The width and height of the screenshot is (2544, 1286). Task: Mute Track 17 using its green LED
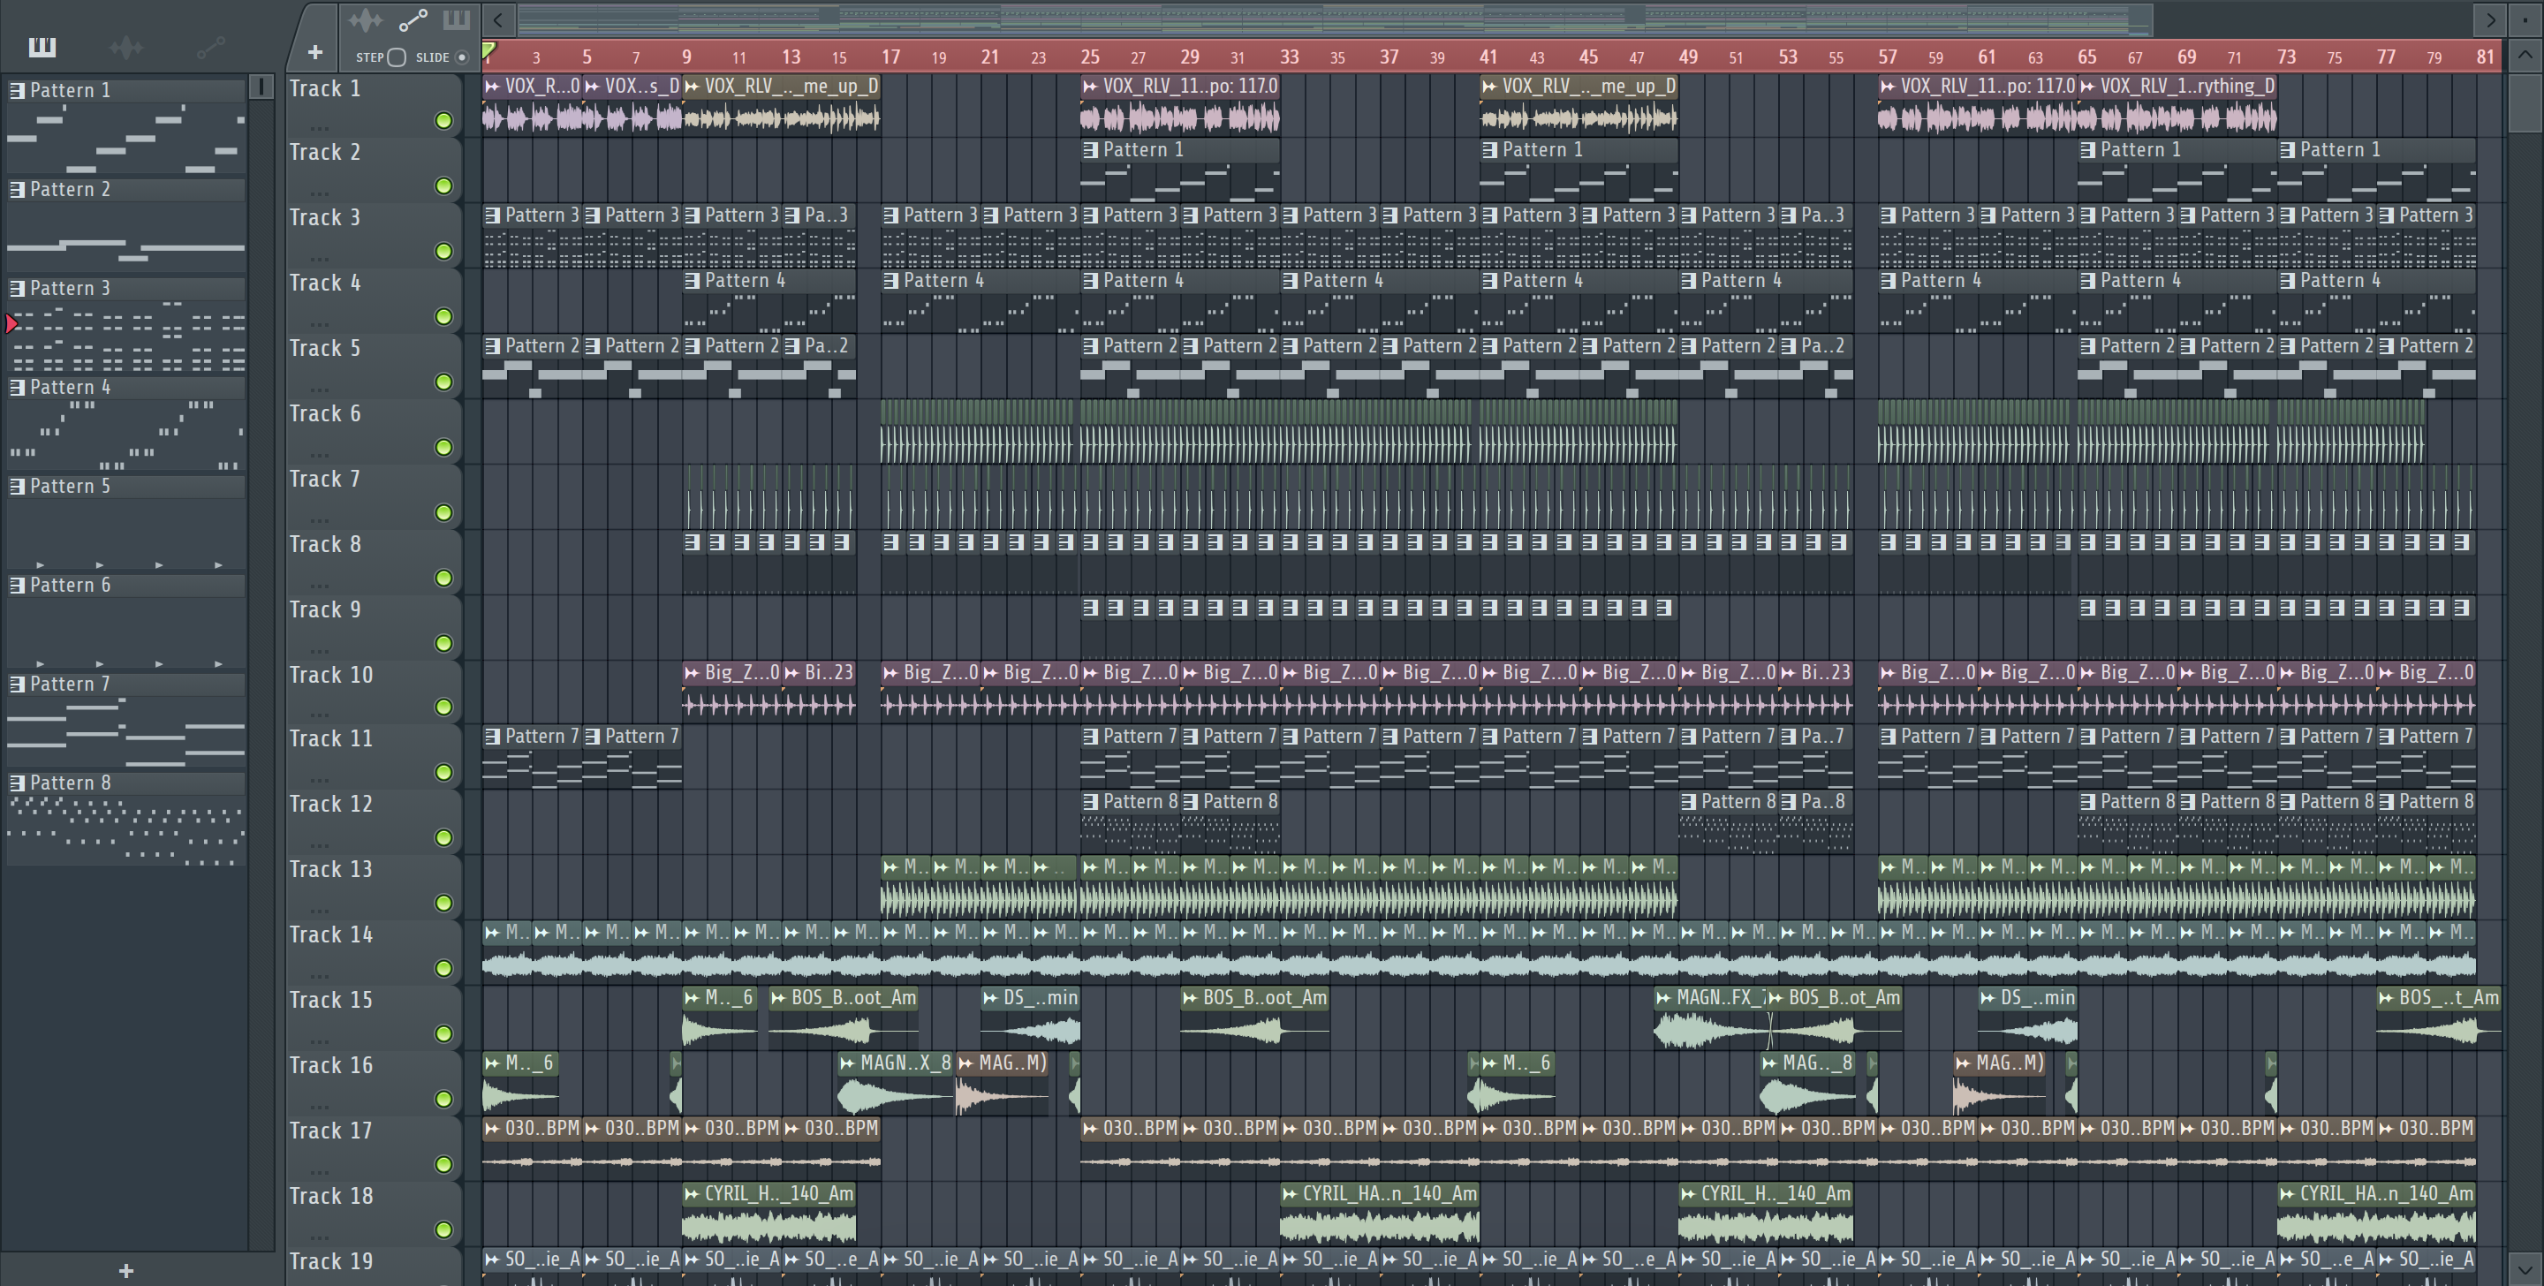[x=443, y=1163]
